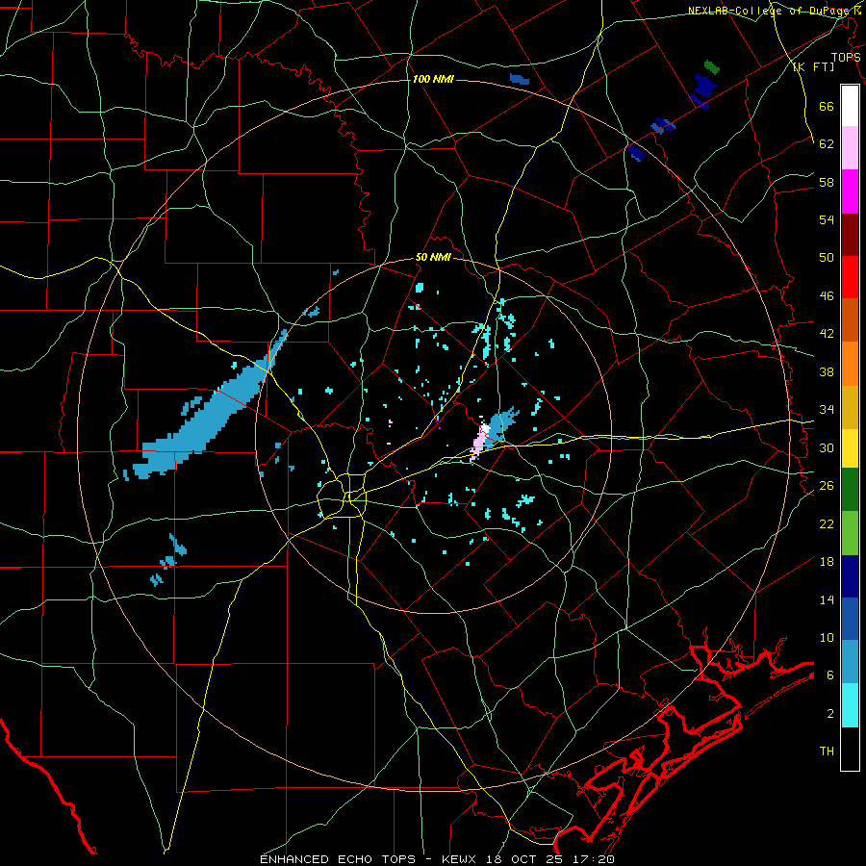Click the "KEWX" radar site identifier

click(461, 859)
